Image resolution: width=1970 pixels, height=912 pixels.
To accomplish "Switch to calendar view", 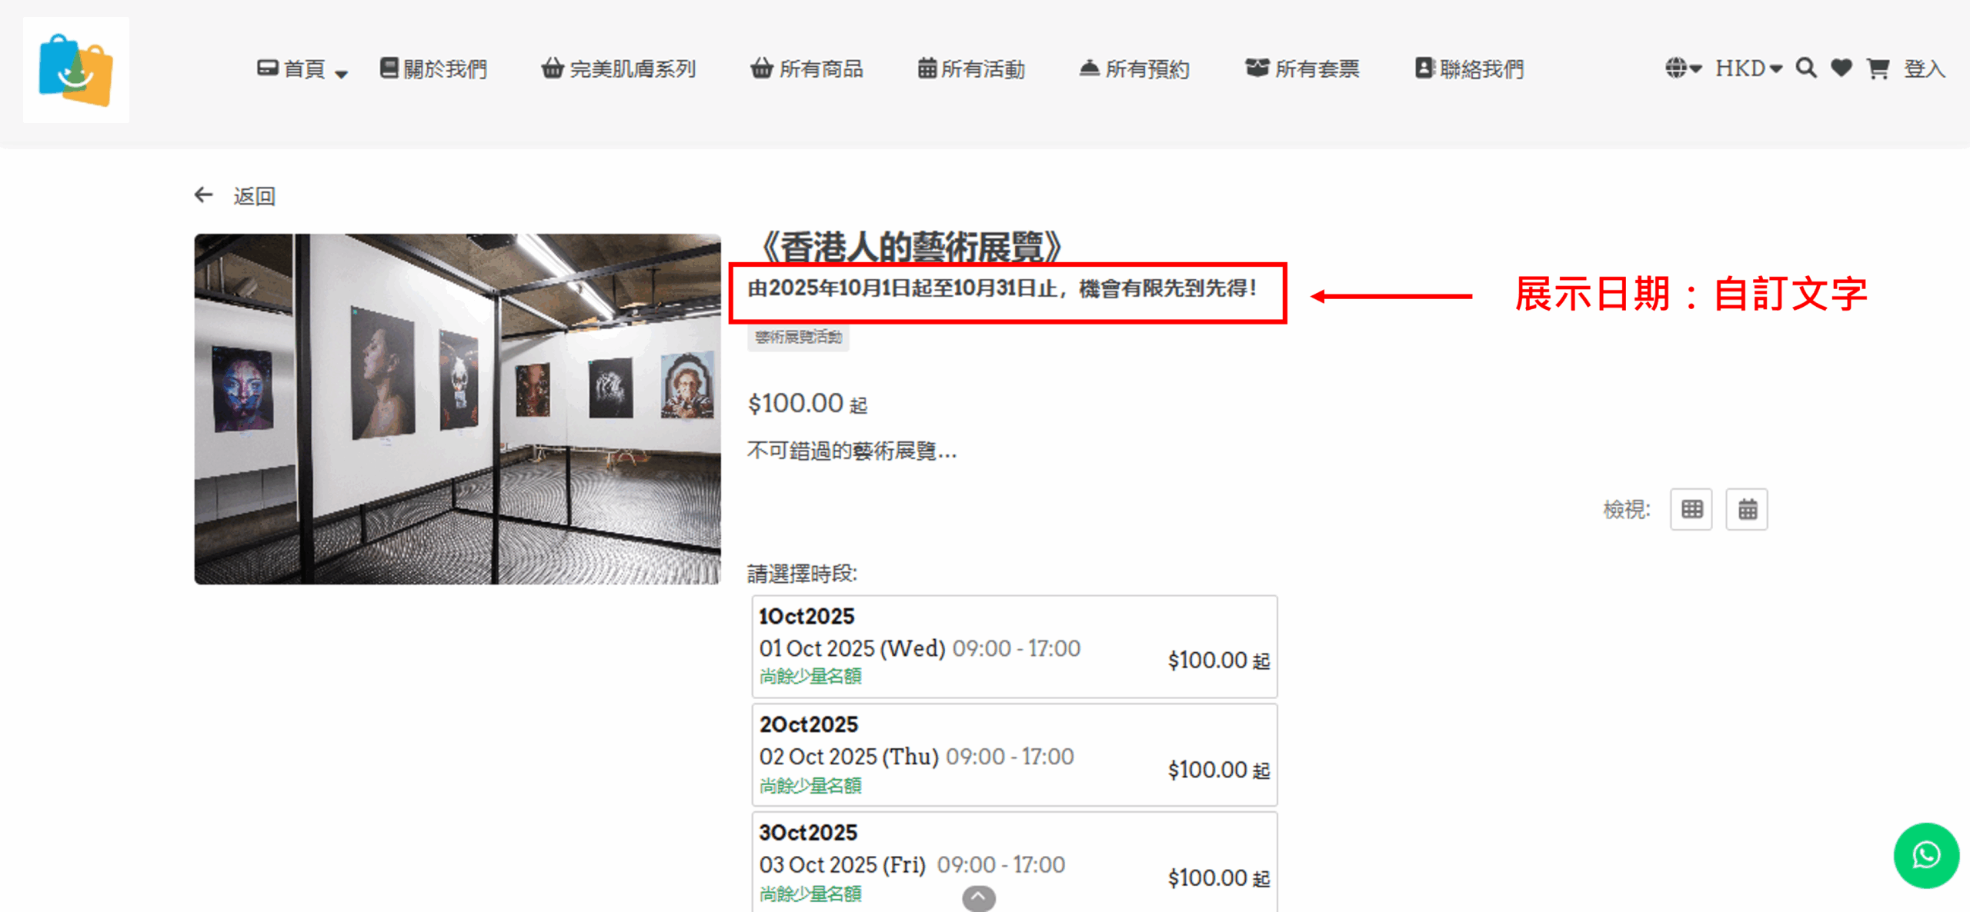I will [1747, 509].
